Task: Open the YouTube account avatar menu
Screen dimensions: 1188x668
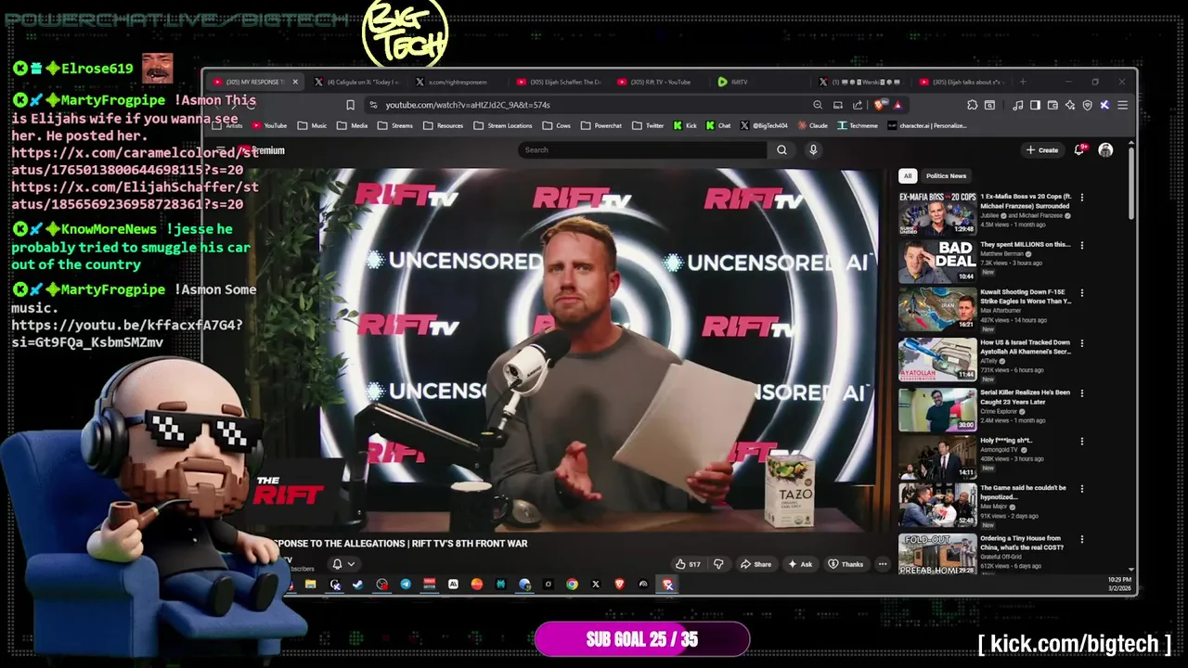Action: (x=1105, y=149)
